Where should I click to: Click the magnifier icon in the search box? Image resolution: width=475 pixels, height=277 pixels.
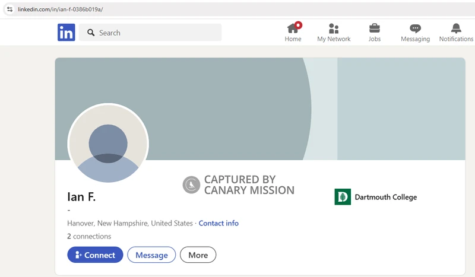[x=91, y=33]
